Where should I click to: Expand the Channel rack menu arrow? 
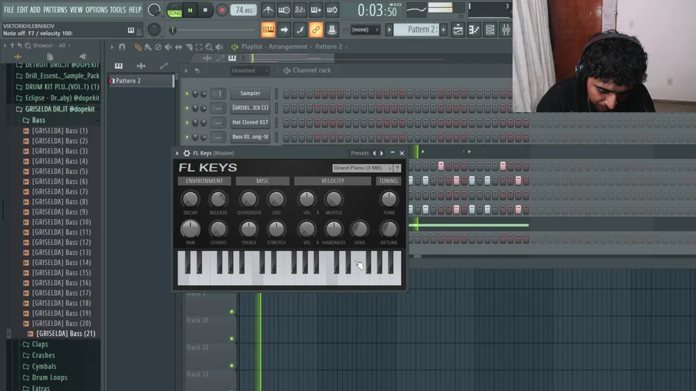click(x=186, y=71)
